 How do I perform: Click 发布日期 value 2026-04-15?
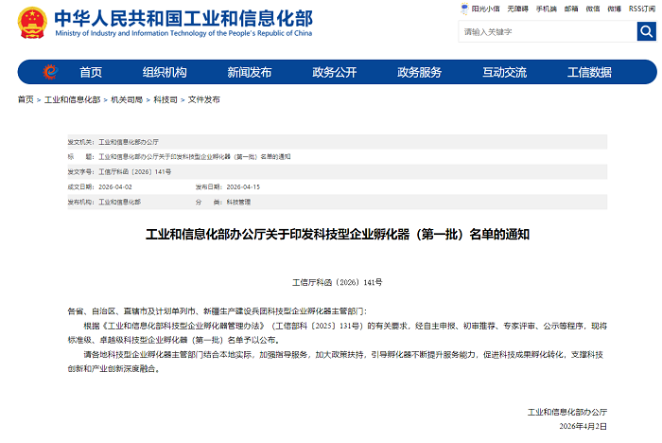pyautogui.click(x=243, y=186)
